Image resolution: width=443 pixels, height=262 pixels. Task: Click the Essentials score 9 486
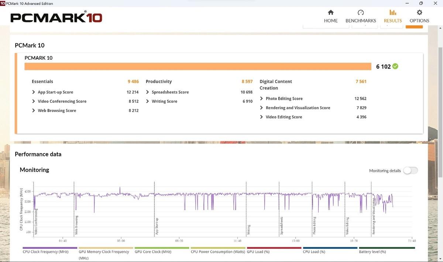pos(133,81)
